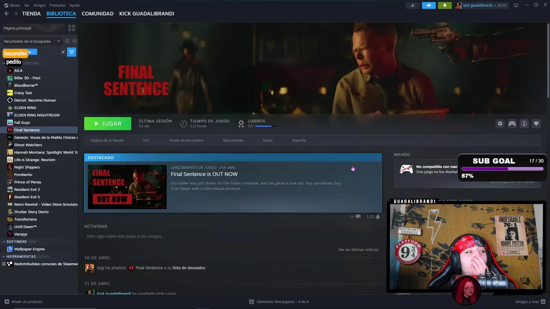This screenshot has height=309, width=550.
Task: Click the playtime clock icon
Action: tap(183, 124)
